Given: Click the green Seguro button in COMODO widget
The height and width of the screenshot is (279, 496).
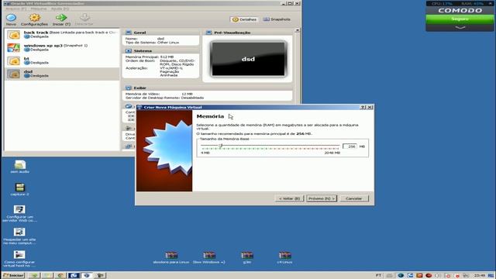Looking at the screenshot, I should click(x=460, y=19).
